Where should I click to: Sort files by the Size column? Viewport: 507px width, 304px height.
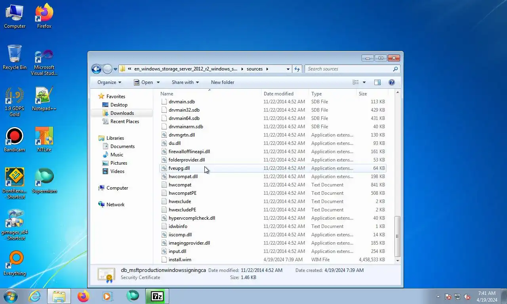[372, 94]
